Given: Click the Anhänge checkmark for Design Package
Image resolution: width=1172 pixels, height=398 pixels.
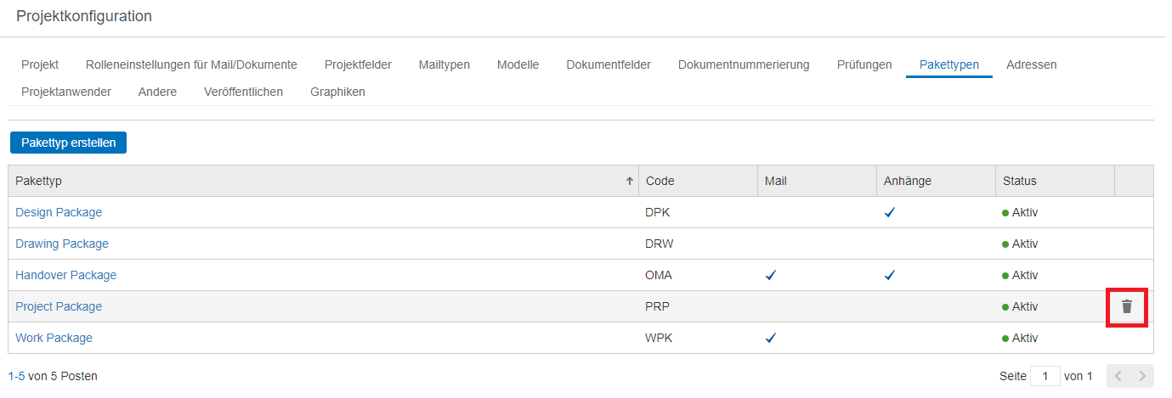Looking at the screenshot, I should (x=890, y=213).
